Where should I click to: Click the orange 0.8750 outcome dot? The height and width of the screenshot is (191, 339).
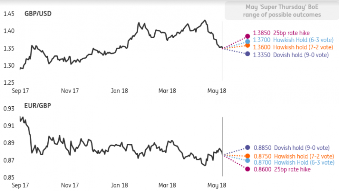coord(247,156)
